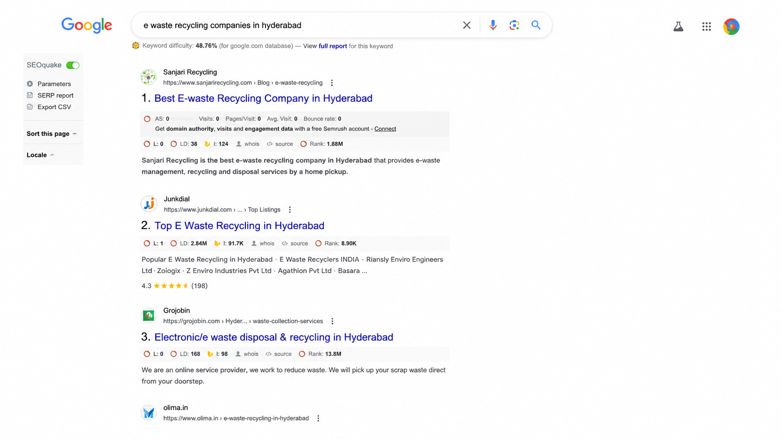782x439 pixels.
Task: Open more options for the Sanjari Recycling result
Action: (332, 83)
